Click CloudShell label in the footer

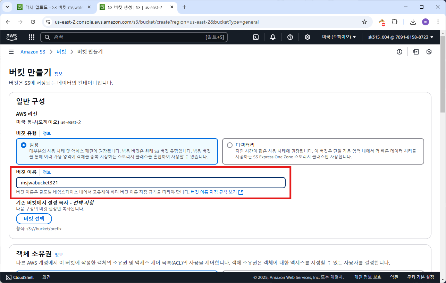(x=23, y=277)
